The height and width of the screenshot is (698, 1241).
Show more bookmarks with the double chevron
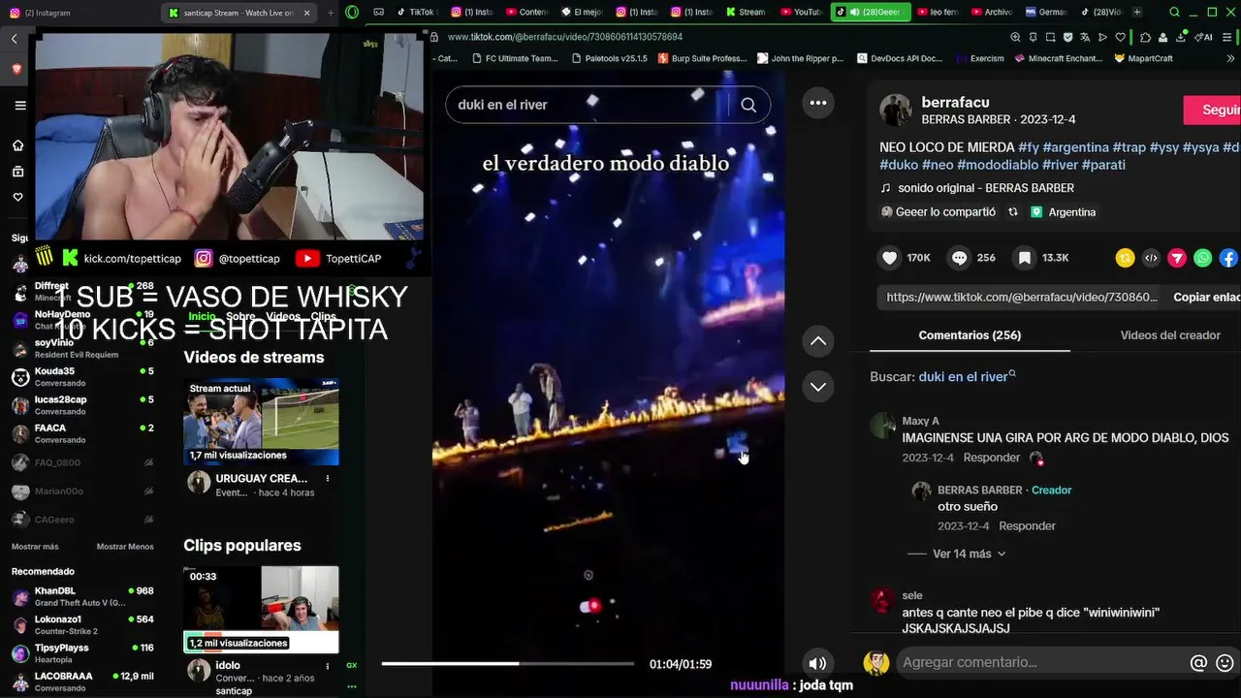coord(1230,58)
